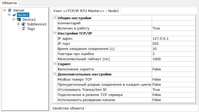Viewport: 199px width, 112px height.
Task: Click the Device1 device icon
Action: pos(19,19)
